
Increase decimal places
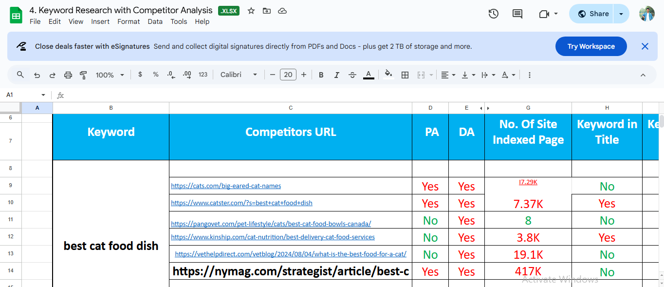(x=187, y=75)
